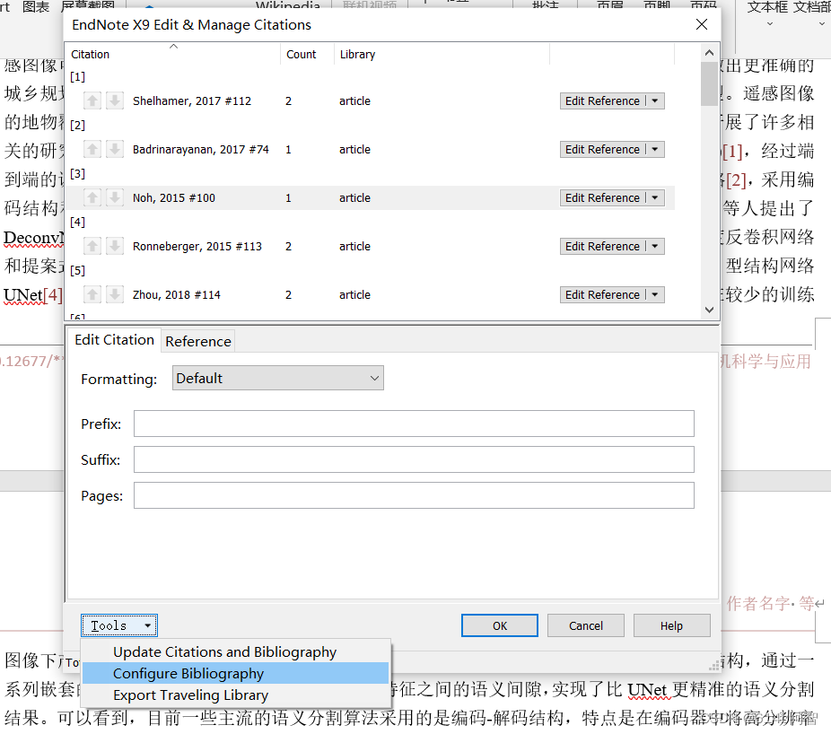Move Shelhamer, 2017 citation up
This screenshot has height=734, width=831.
(92, 100)
